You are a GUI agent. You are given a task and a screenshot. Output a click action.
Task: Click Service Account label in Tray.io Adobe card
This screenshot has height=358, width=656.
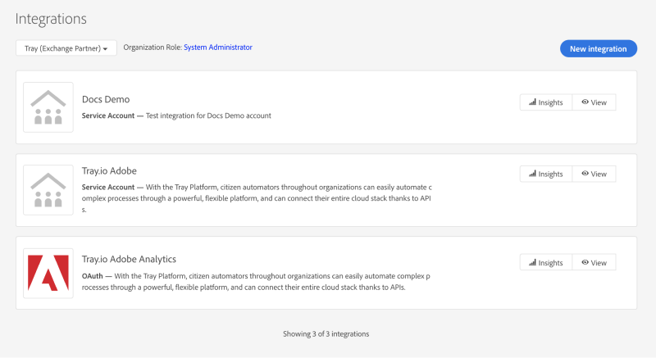click(109, 187)
